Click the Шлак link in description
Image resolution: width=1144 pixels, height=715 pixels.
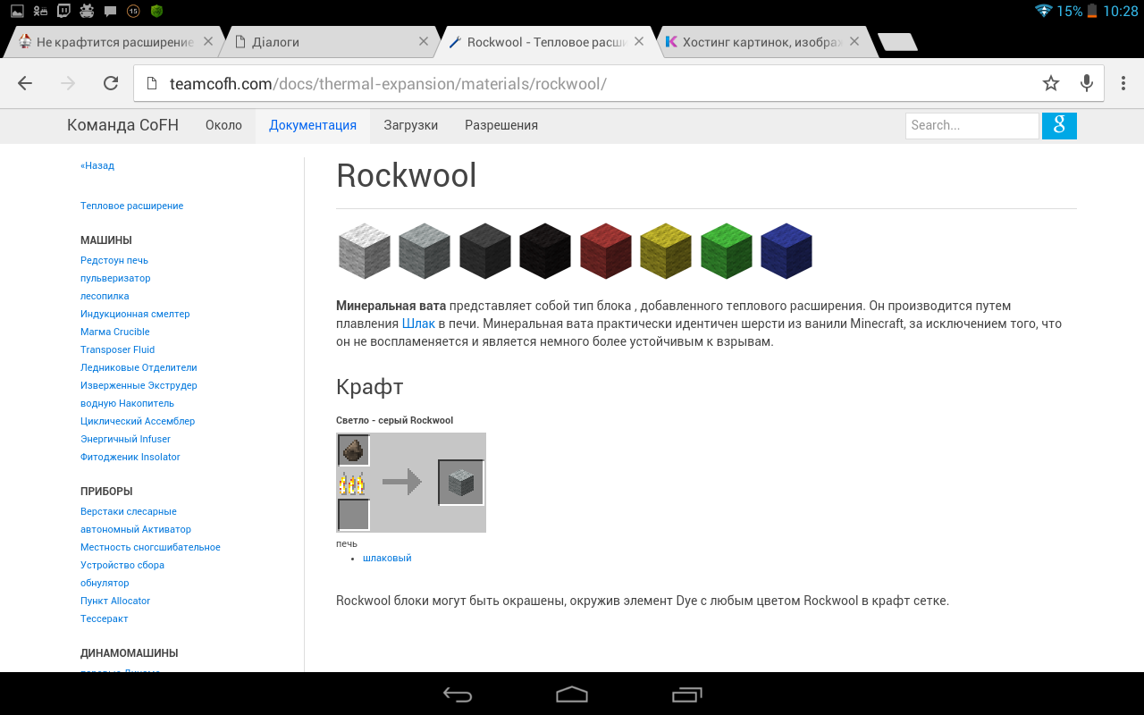coord(418,324)
